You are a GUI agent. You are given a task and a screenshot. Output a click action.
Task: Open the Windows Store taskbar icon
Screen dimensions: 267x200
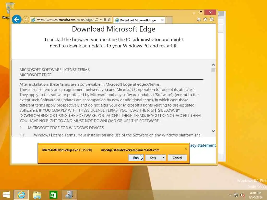[x=53, y=195]
